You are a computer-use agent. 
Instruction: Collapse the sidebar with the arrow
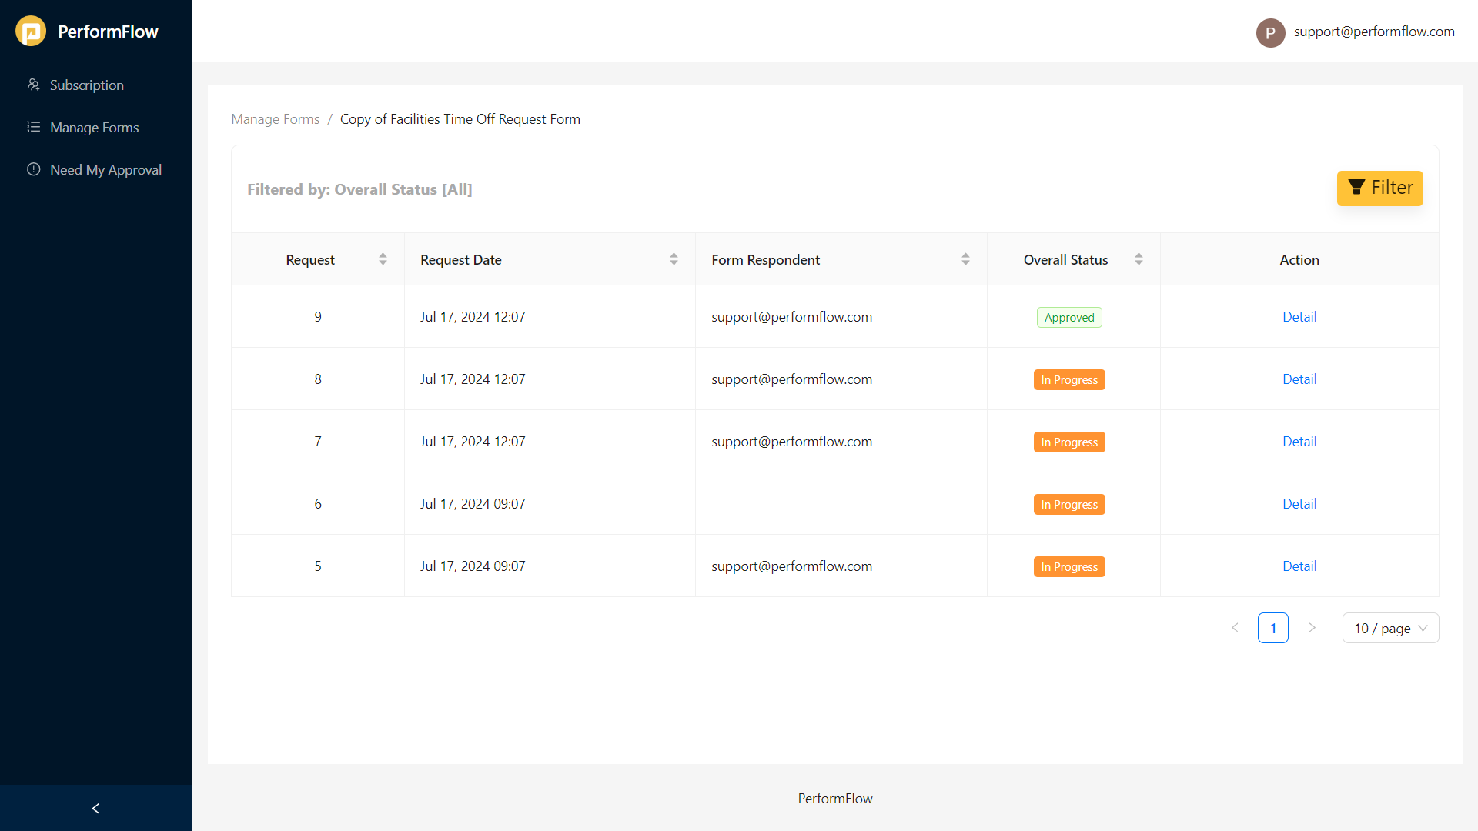pyautogui.click(x=95, y=808)
